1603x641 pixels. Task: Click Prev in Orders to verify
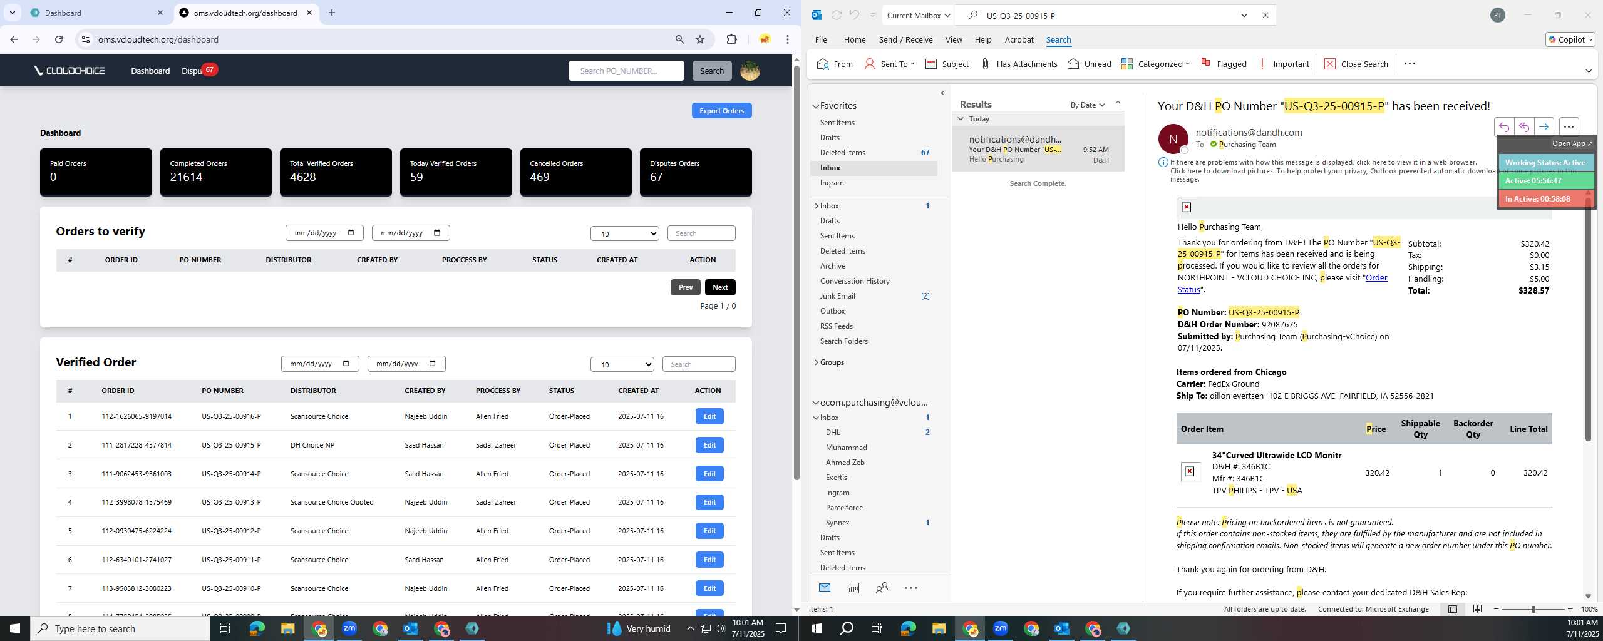[685, 287]
